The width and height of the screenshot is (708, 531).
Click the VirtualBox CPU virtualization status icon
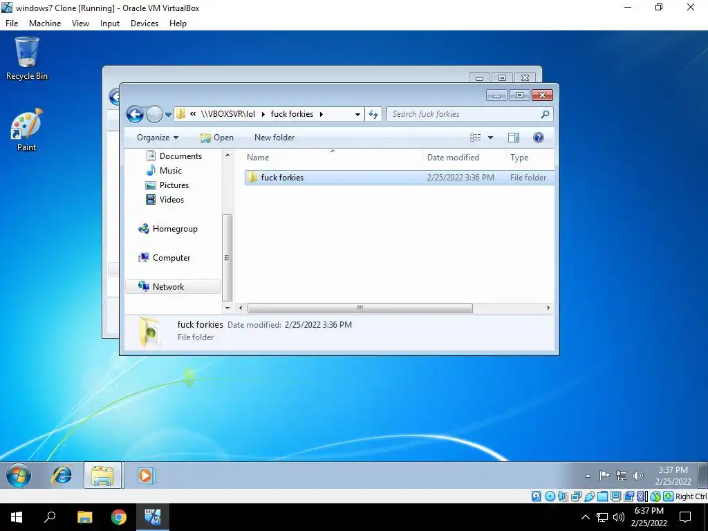642,496
